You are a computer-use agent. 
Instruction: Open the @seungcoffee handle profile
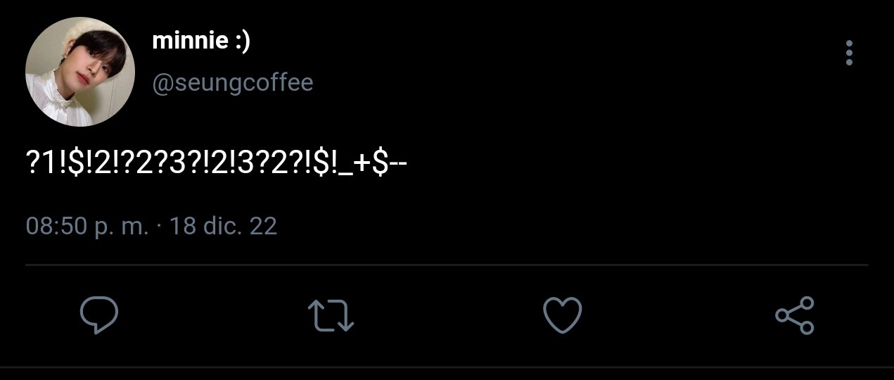(x=233, y=83)
